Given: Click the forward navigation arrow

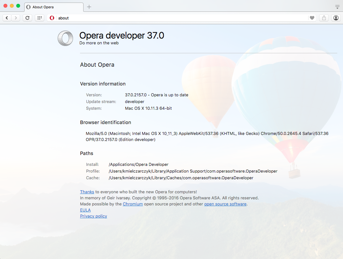Looking at the screenshot, I should (16, 18).
